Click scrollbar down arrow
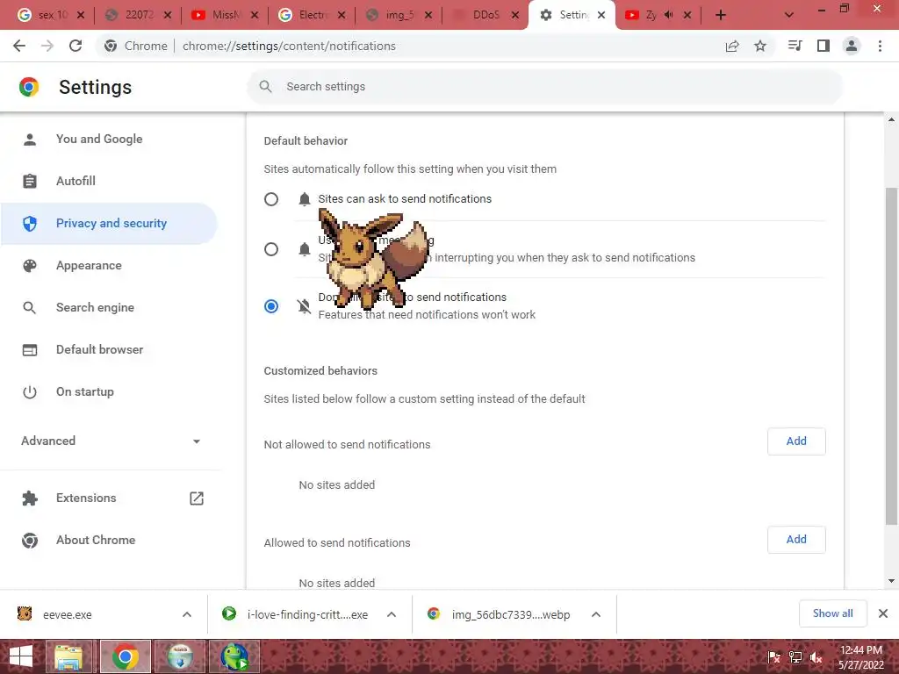This screenshot has width=899, height=674. (x=891, y=581)
